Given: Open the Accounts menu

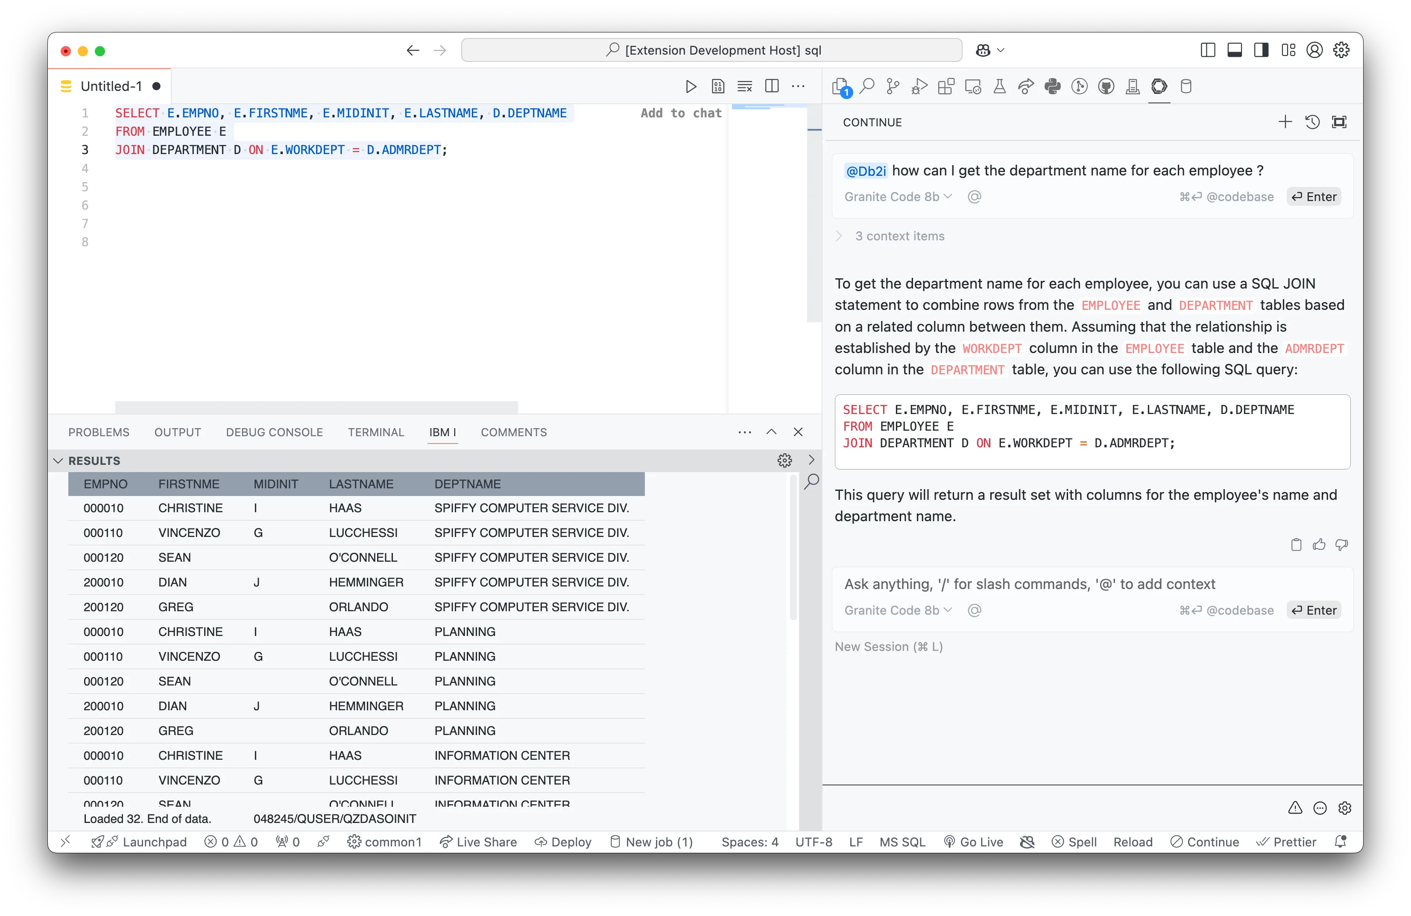Looking at the screenshot, I should (x=1315, y=50).
